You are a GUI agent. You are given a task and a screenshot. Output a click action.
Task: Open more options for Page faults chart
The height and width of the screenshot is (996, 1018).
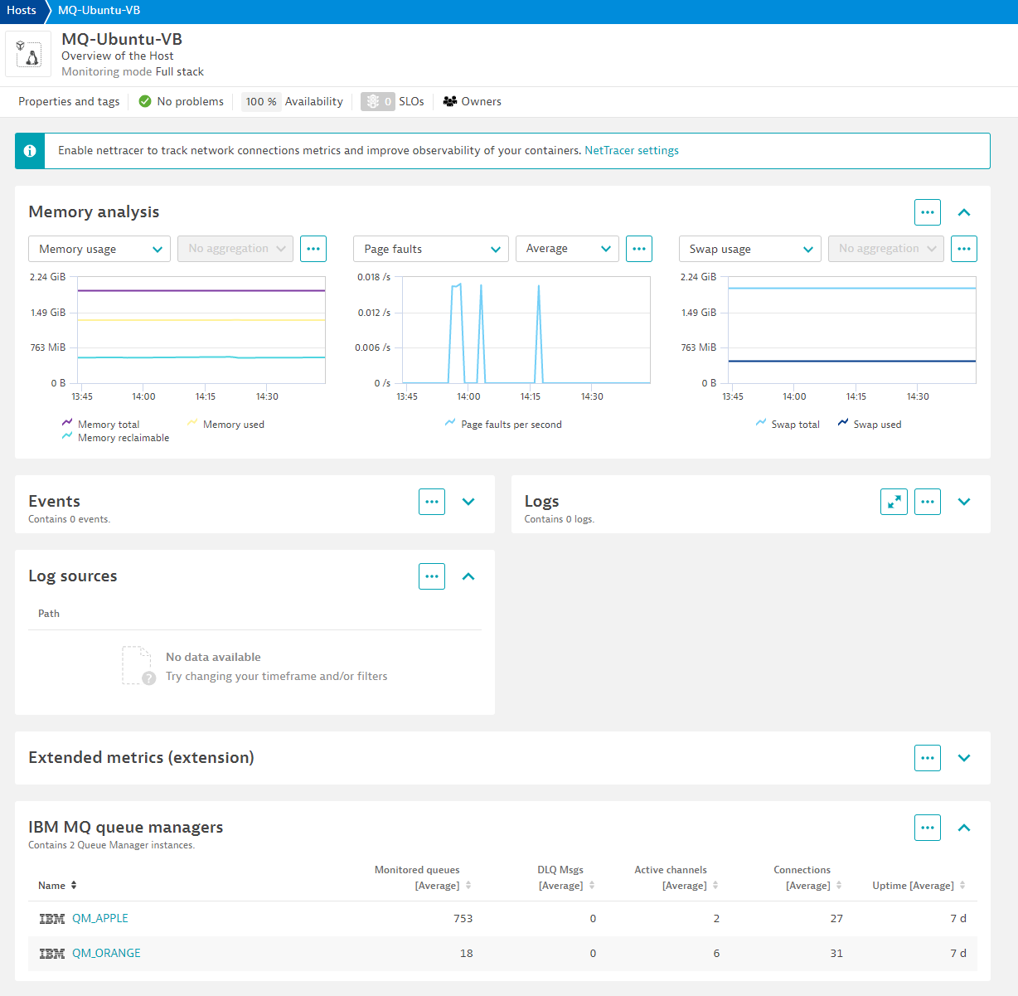pos(638,249)
